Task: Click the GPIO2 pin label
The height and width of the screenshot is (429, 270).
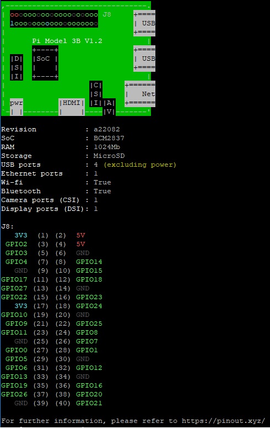Action: tap(17, 244)
